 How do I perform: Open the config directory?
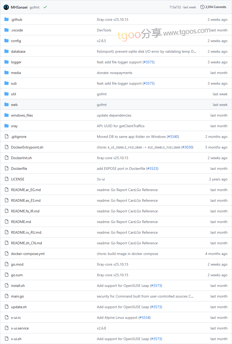(16, 41)
